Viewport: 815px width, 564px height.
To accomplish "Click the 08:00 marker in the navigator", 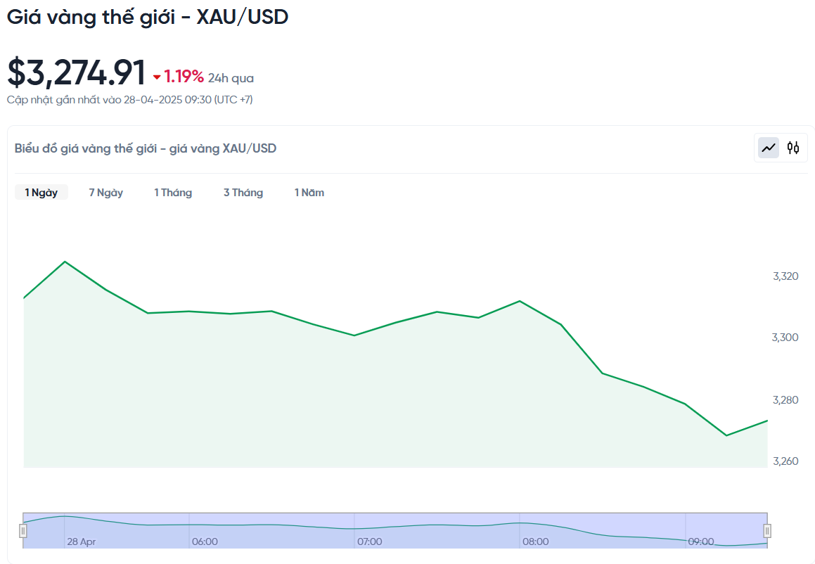I will [536, 541].
